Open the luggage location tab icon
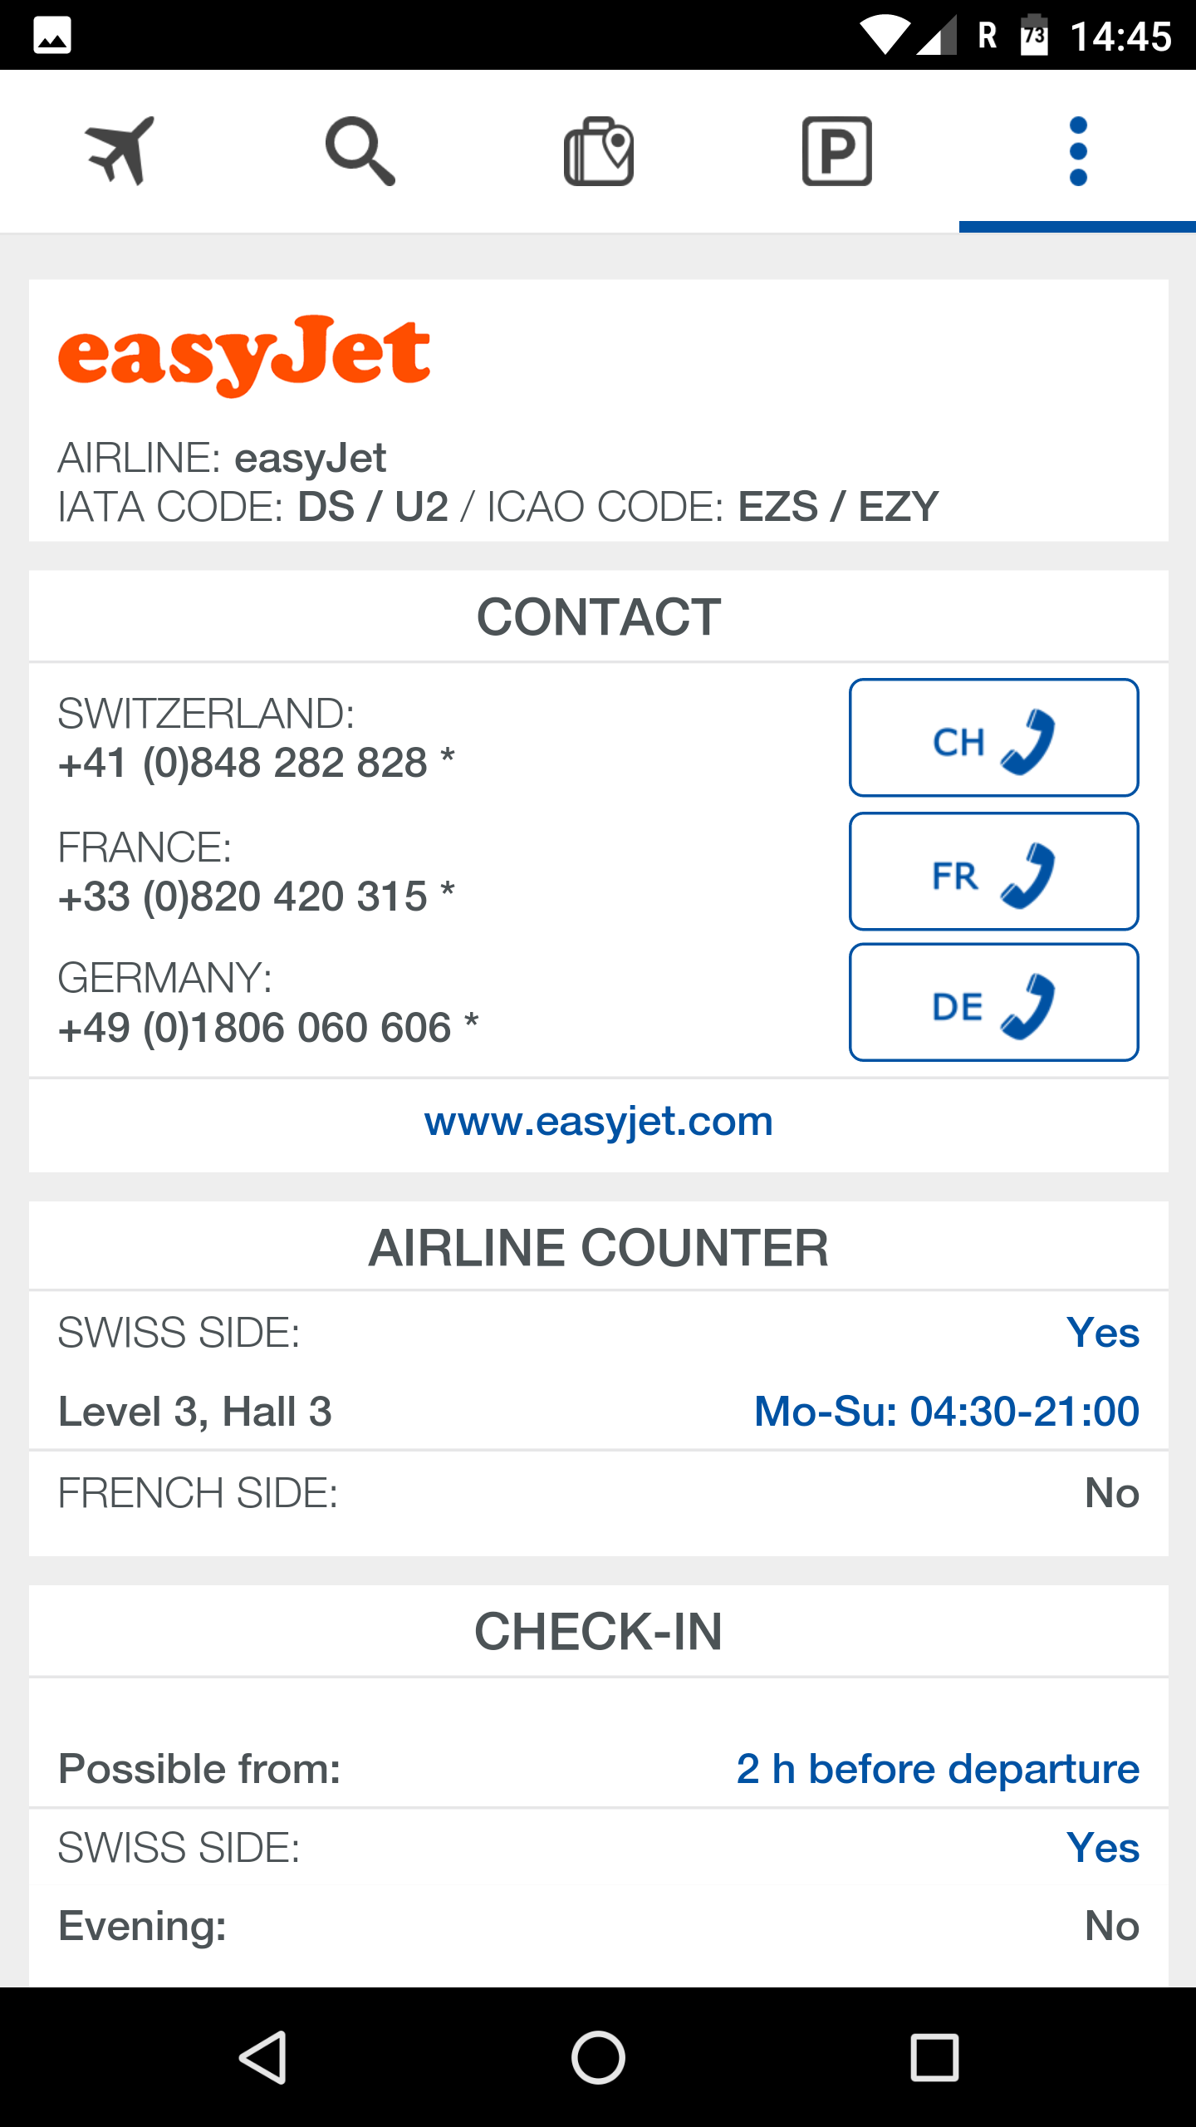This screenshot has width=1196, height=2127. [599, 150]
